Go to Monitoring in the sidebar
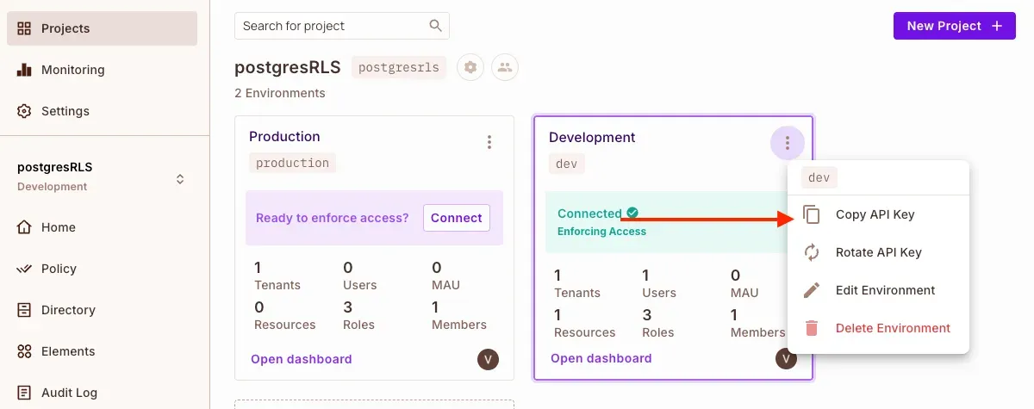Viewport: 1034px width, 409px height. pyautogui.click(x=72, y=70)
